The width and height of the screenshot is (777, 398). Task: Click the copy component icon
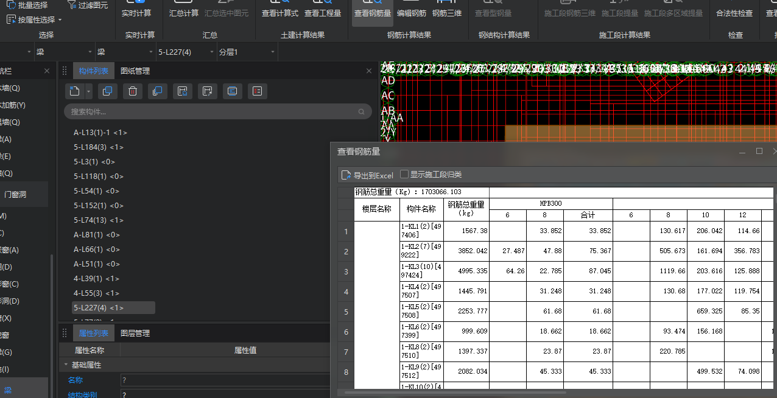pyautogui.click(x=107, y=91)
